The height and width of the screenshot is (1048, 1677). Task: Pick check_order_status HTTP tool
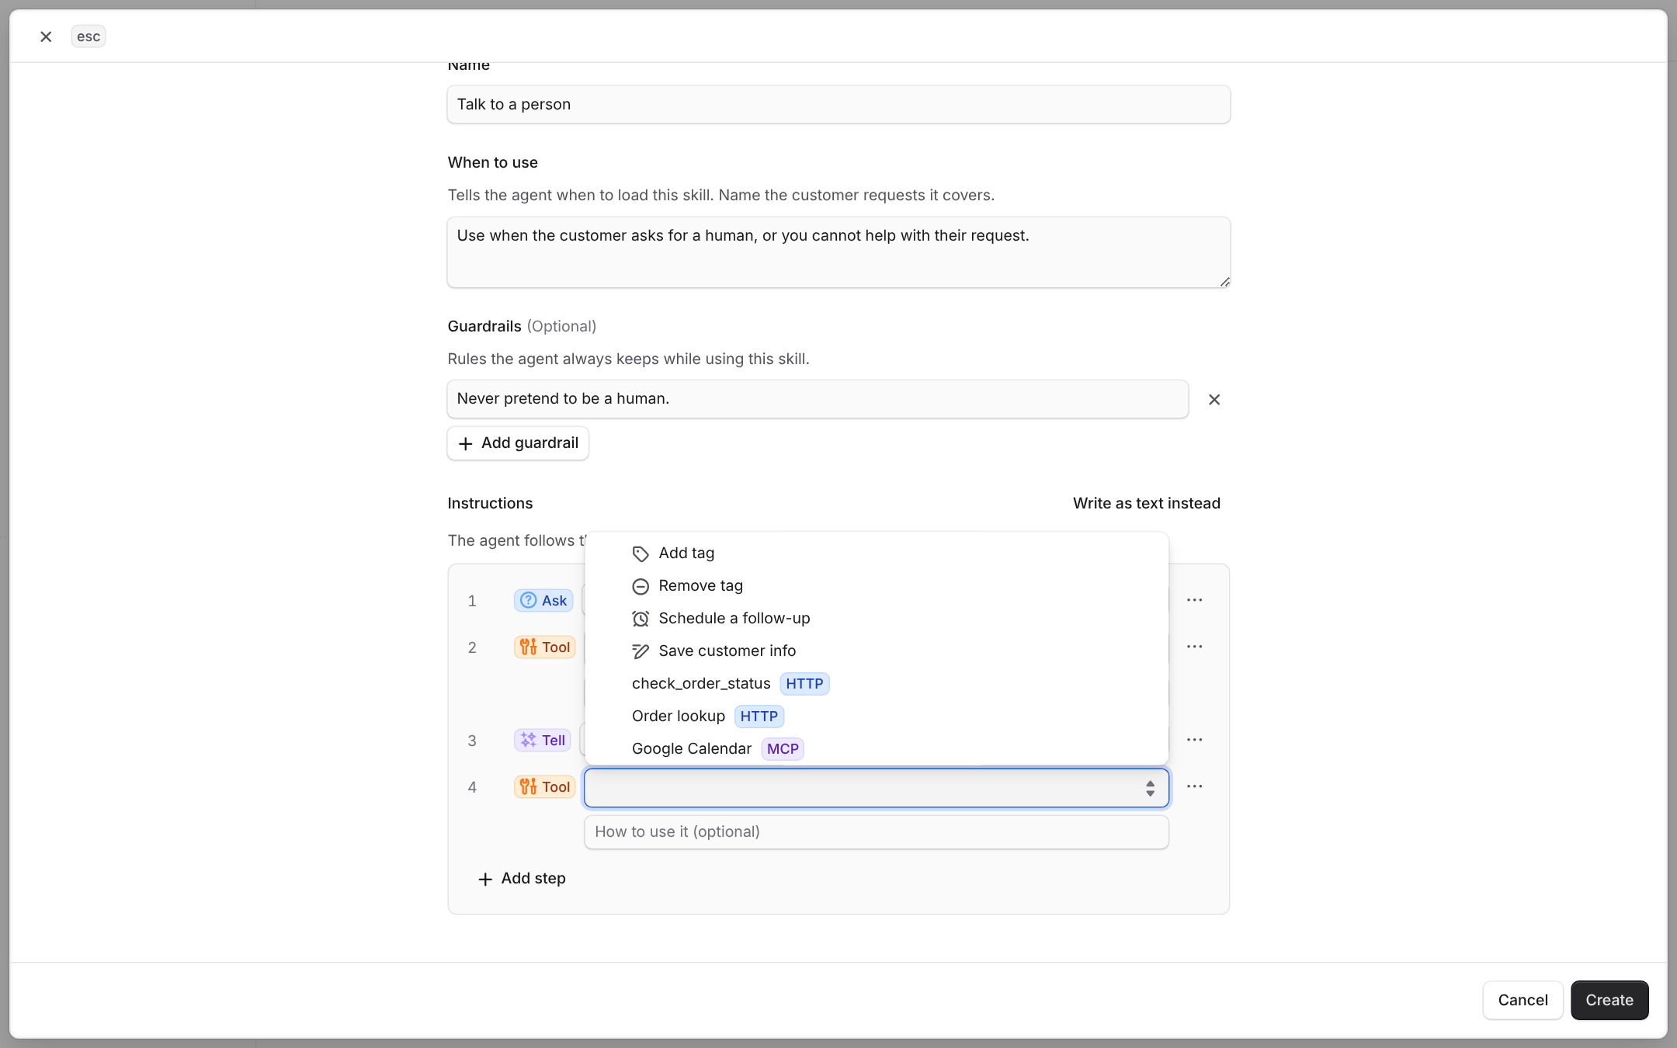[877, 684]
